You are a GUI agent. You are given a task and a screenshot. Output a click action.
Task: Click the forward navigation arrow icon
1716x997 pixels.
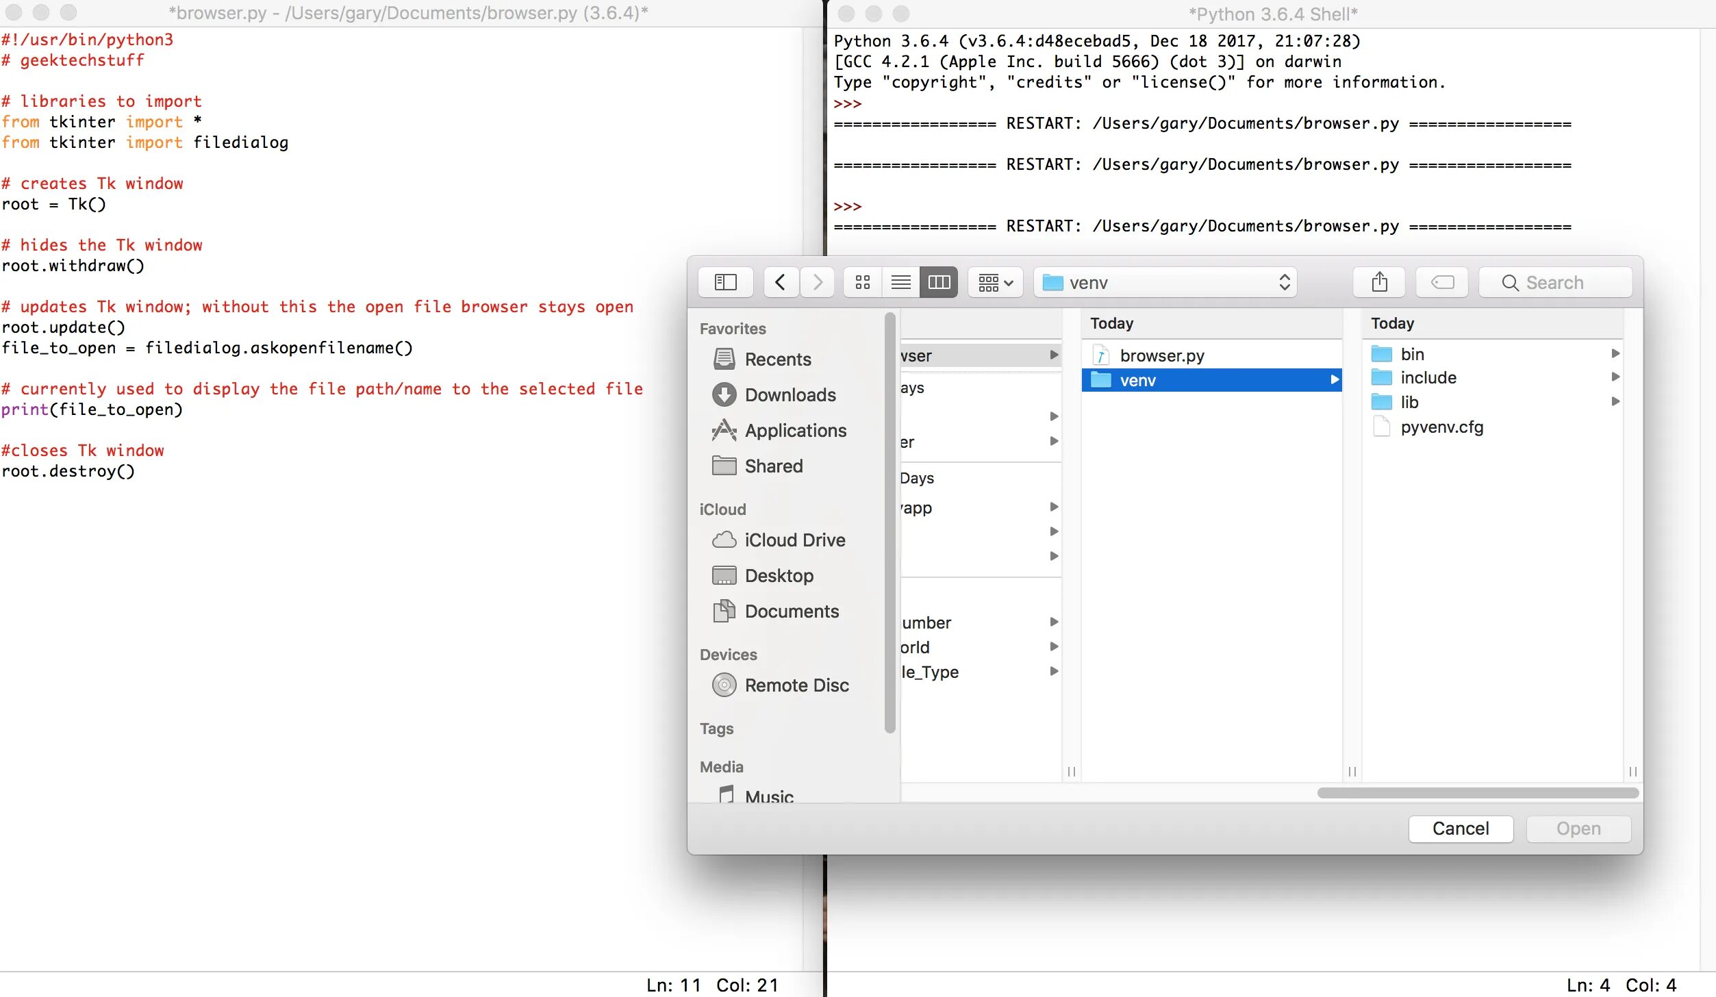point(818,281)
